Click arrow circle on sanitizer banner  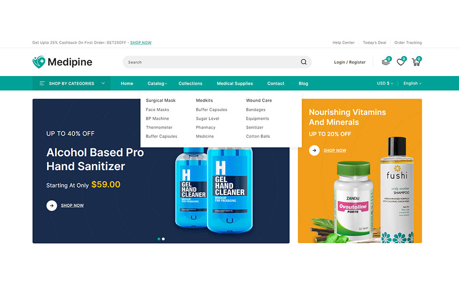click(x=51, y=206)
